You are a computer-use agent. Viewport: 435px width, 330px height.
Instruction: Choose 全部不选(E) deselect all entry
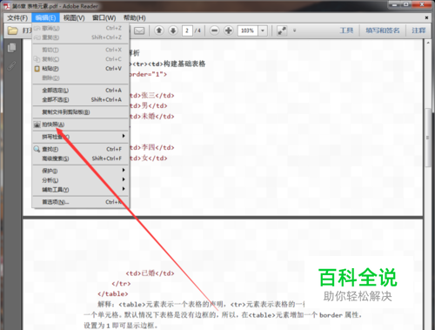click(x=80, y=99)
